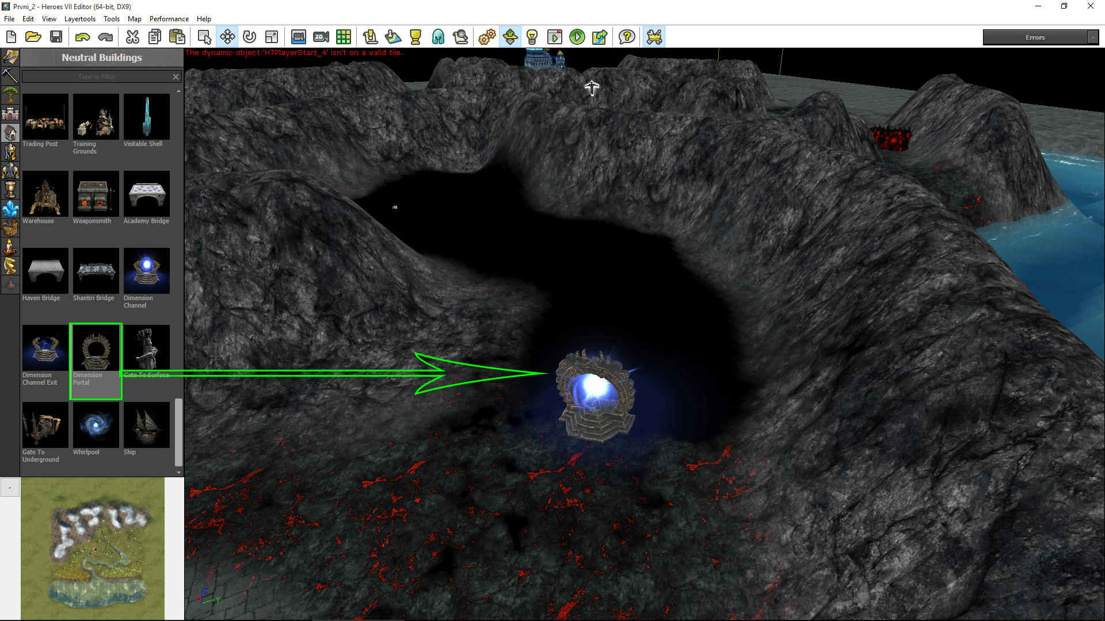Open the Edit menu
Screen dimensions: 1105x621
tap(28, 19)
